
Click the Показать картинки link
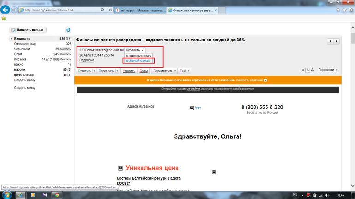250,80
